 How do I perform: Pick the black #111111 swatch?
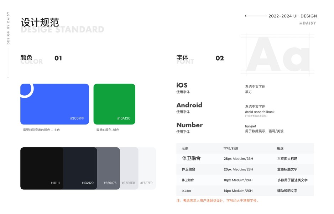point(42,168)
